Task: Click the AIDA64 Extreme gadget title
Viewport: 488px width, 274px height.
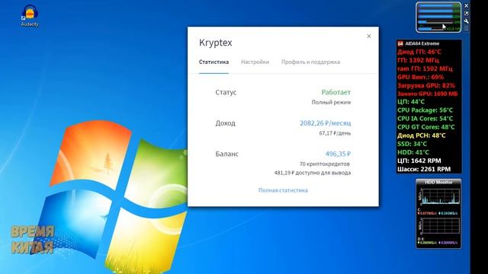Action: (x=422, y=44)
